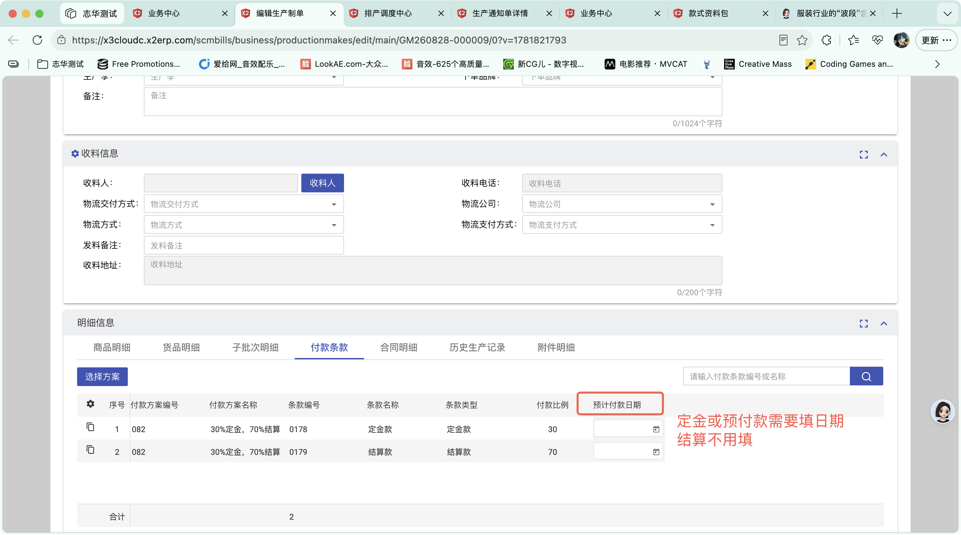Image resolution: width=961 pixels, height=535 pixels.
Task: Click the blue 收料人 button
Action: point(322,183)
